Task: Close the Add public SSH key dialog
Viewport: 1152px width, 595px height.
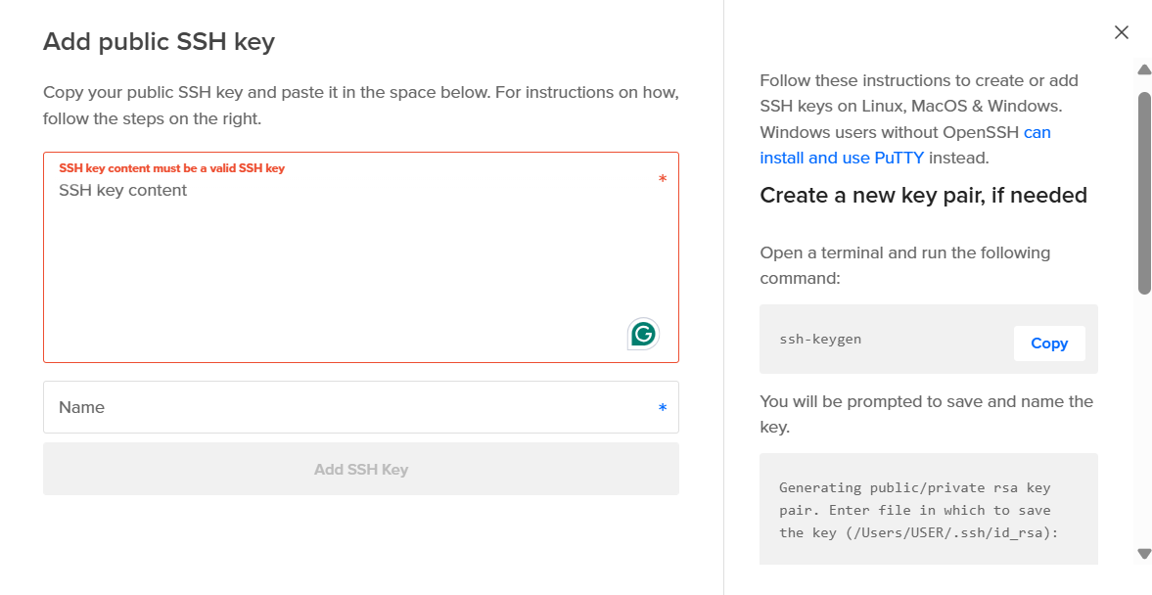Action: click(x=1122, y=32)
